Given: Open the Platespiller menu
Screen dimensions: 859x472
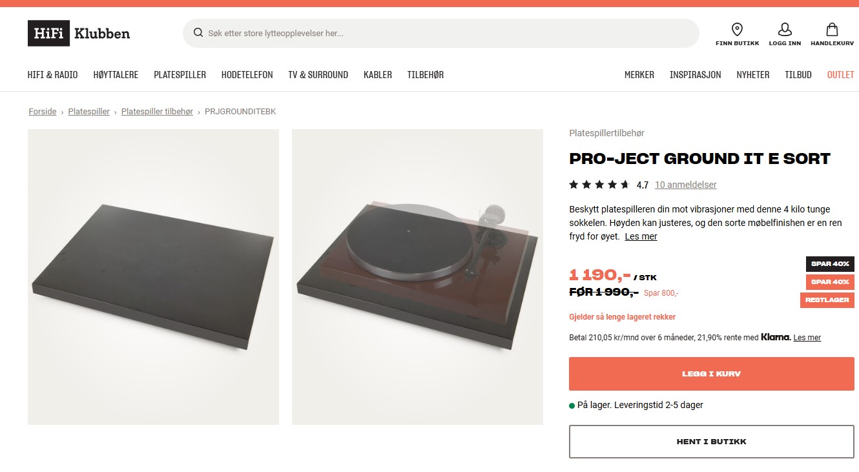Looking at the screenshot, I should tap(180, 75).
